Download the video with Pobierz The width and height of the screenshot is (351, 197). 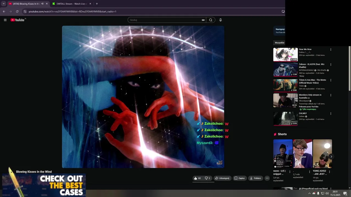pos(255,178)
